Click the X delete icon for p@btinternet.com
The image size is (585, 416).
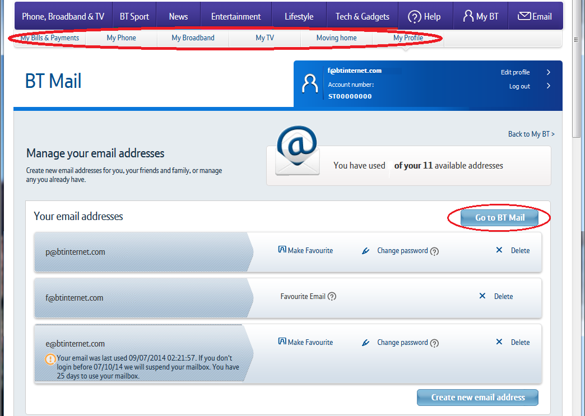[x=499, y=250]
